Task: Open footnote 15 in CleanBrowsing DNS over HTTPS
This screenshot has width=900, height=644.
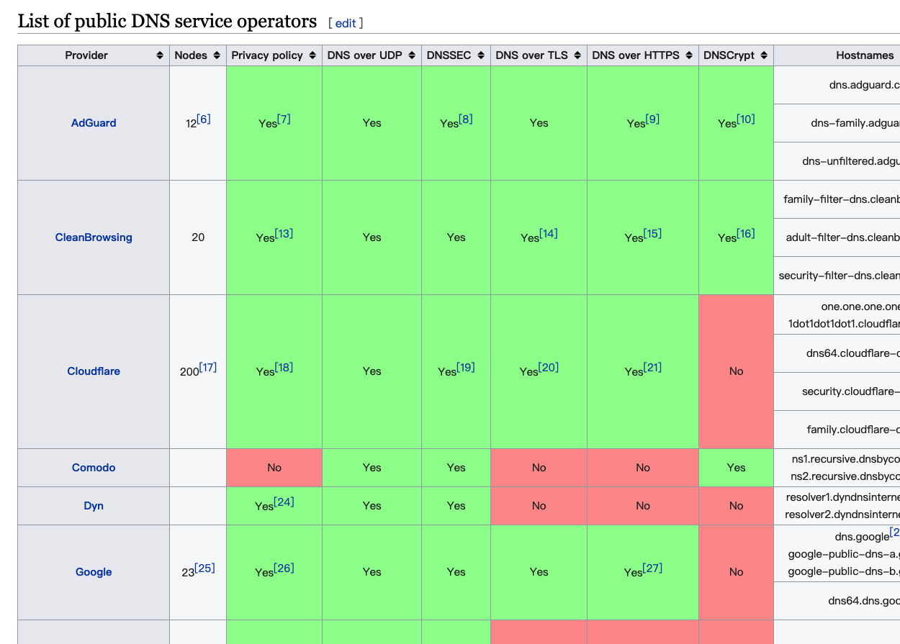Action: pos(652,233)
